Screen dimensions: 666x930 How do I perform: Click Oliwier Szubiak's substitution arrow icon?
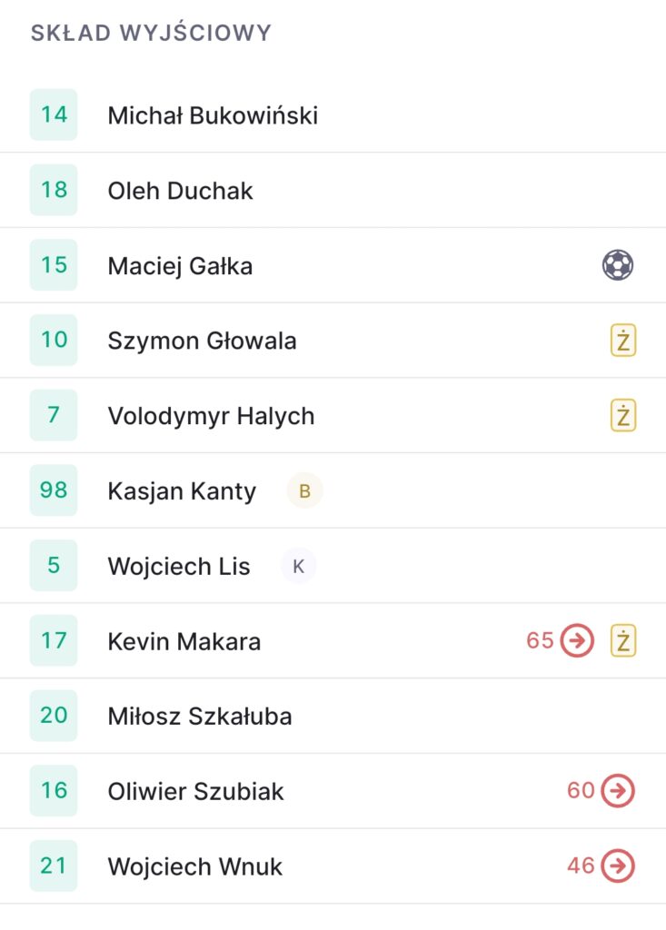point(618,791)
